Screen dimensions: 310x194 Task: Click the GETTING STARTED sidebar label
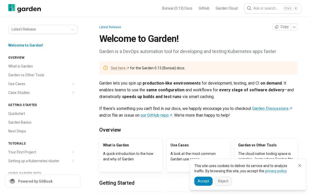tap(23, 105)
